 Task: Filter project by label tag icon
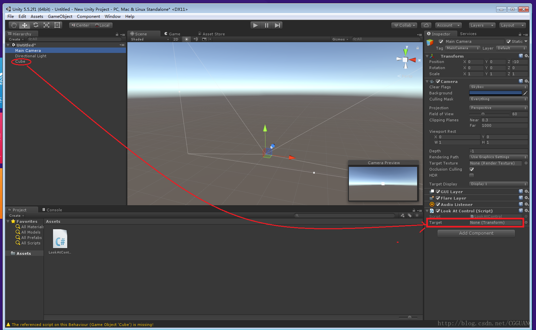click(410, 215)
